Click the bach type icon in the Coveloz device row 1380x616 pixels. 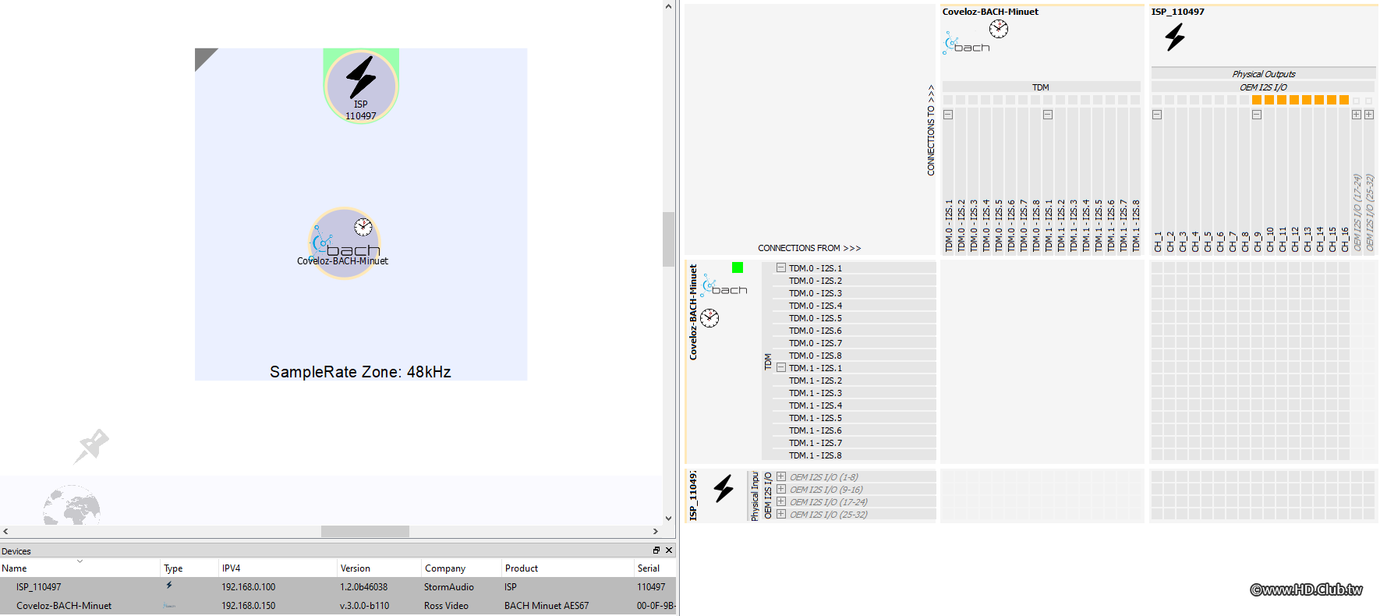(x=169, y=606)
